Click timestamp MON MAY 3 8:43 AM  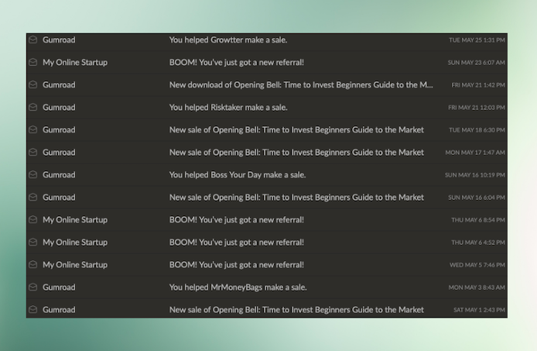pyautogui.click(x=477, y=287)
